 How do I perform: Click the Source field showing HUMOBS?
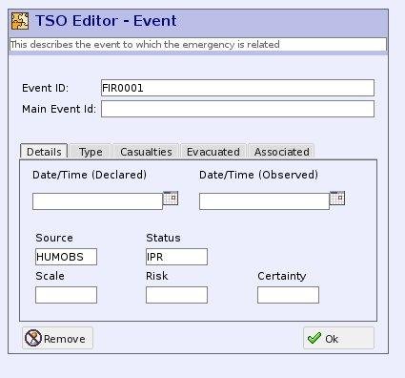[66, 257]
